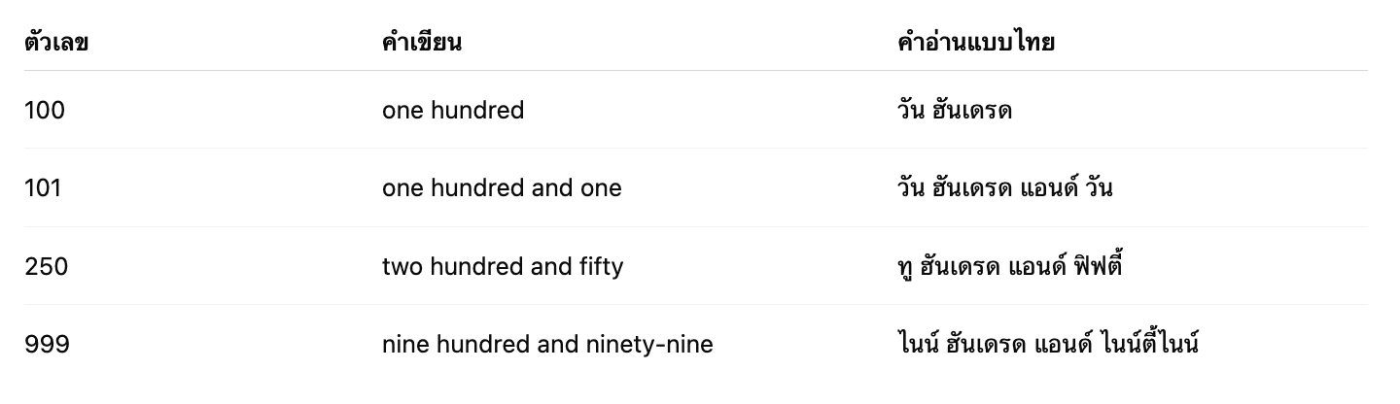Click the ตัวเลข column header

[x=56, y=43]
